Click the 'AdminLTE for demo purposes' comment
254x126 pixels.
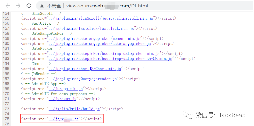click(x=58, y=94)
